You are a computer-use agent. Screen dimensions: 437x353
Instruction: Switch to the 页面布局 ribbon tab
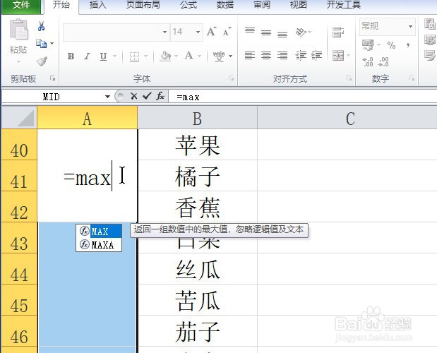pyautogui.click(x=143, y=5)
